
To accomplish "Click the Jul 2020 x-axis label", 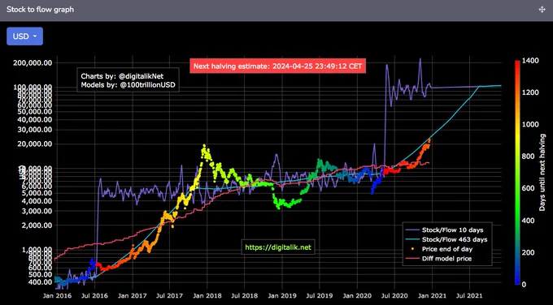I will tap(394, 296).
